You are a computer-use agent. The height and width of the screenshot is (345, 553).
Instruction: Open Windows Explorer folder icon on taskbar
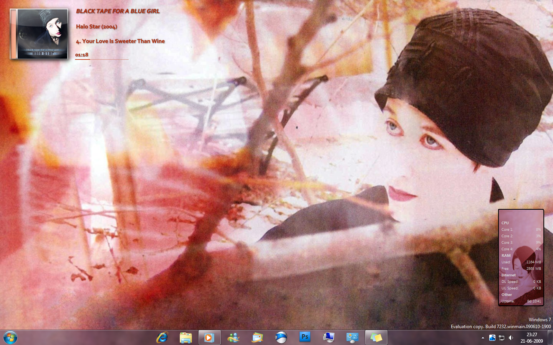186,337
